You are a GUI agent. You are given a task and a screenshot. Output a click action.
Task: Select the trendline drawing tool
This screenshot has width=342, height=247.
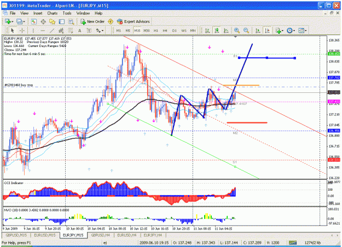52,31
